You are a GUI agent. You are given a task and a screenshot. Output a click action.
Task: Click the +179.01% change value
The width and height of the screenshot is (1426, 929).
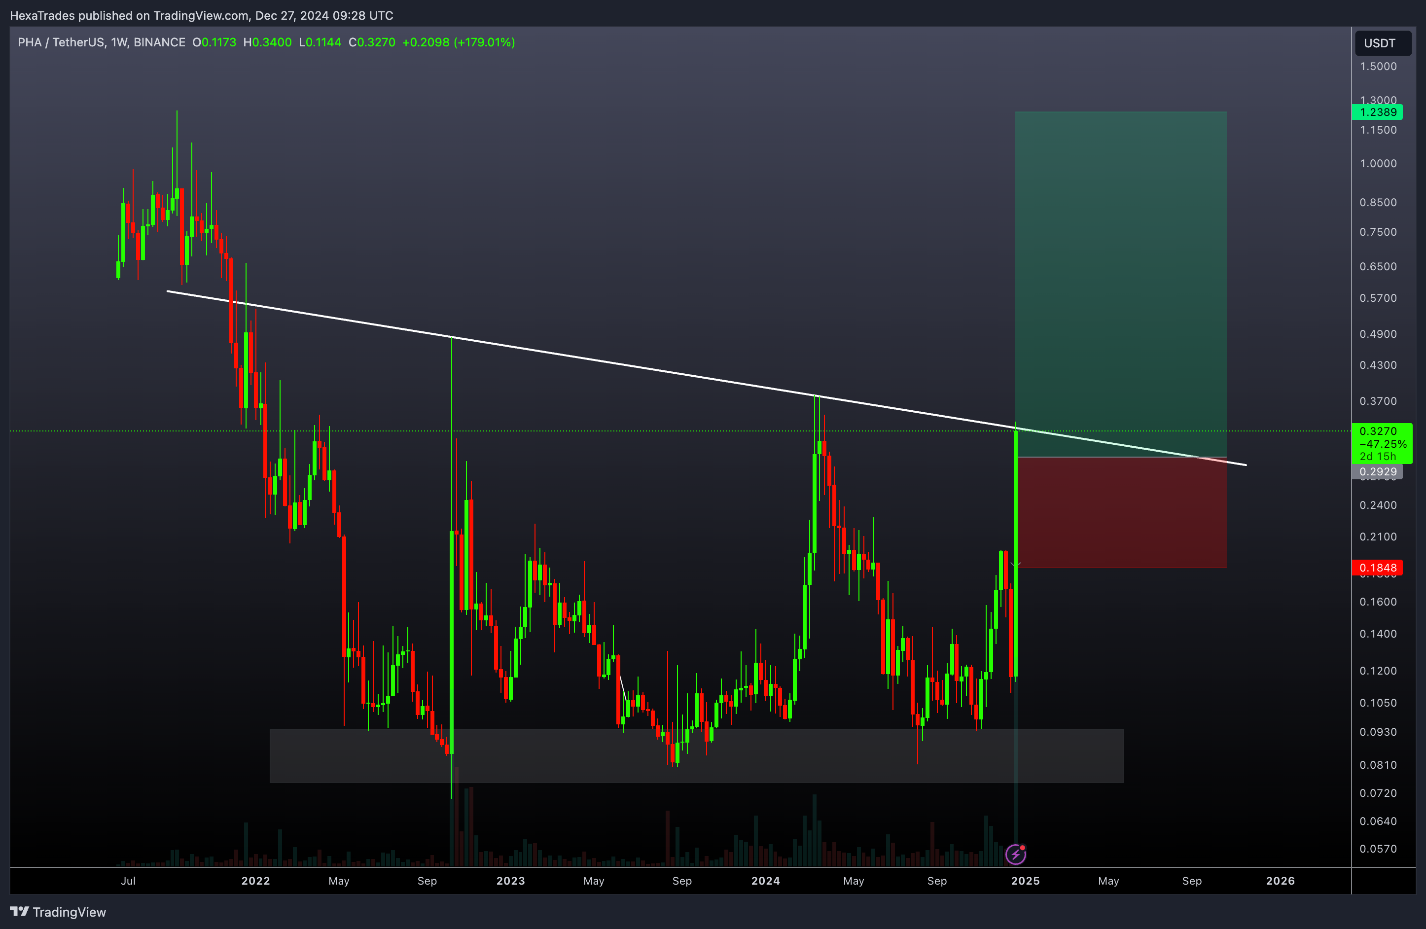point(484,42)
